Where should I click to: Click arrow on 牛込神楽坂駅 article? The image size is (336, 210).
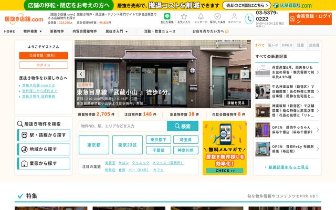point(318,91)
